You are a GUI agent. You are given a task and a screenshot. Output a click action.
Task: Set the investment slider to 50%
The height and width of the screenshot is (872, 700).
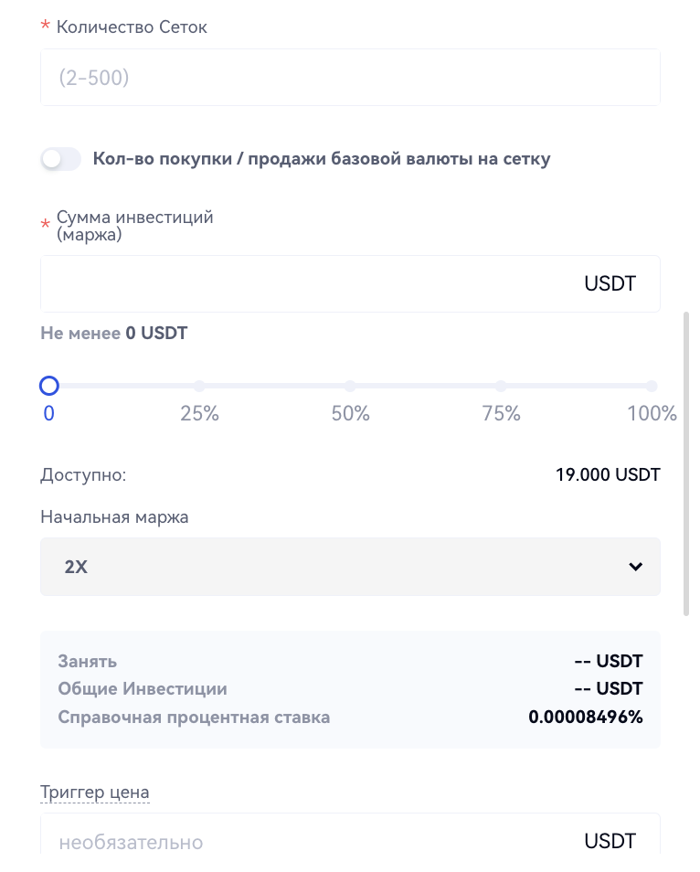pos(350,387)
